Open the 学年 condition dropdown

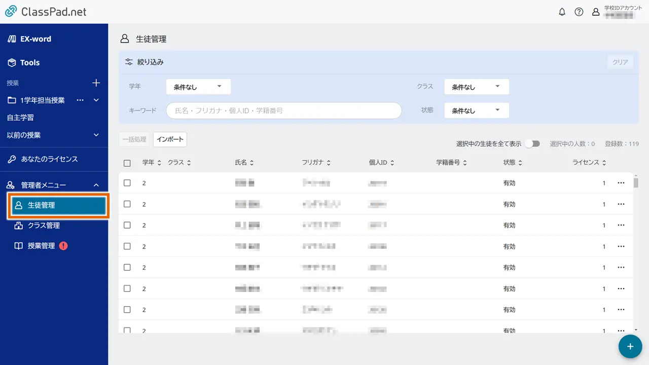coord(198,86)
